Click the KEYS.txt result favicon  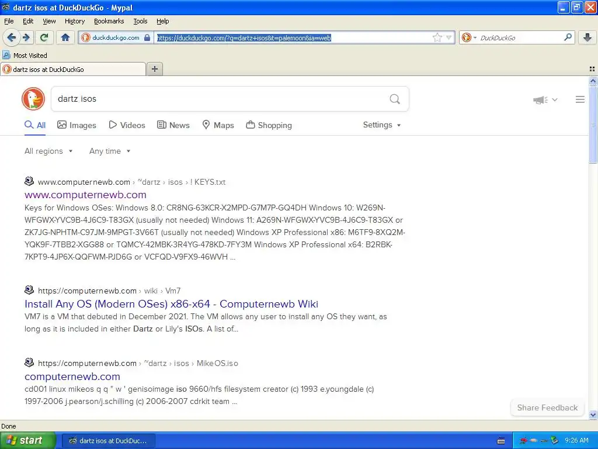click(x=29, y=181)
